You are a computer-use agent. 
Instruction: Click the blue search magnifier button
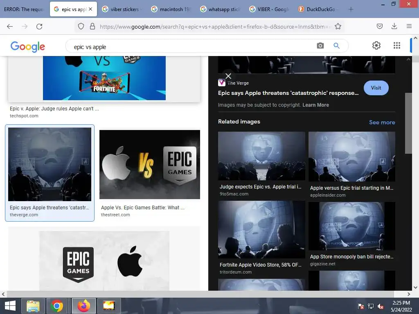[x=336, y=46]
